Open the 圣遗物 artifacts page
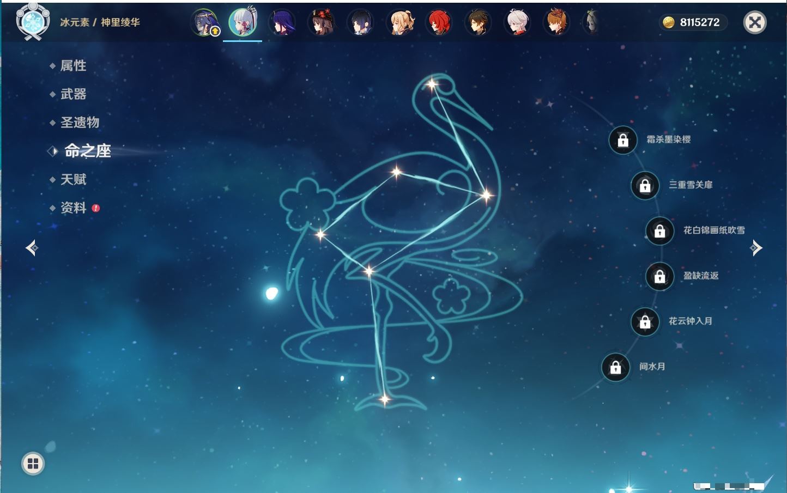The image size is (787, 493). pos(80,123)
